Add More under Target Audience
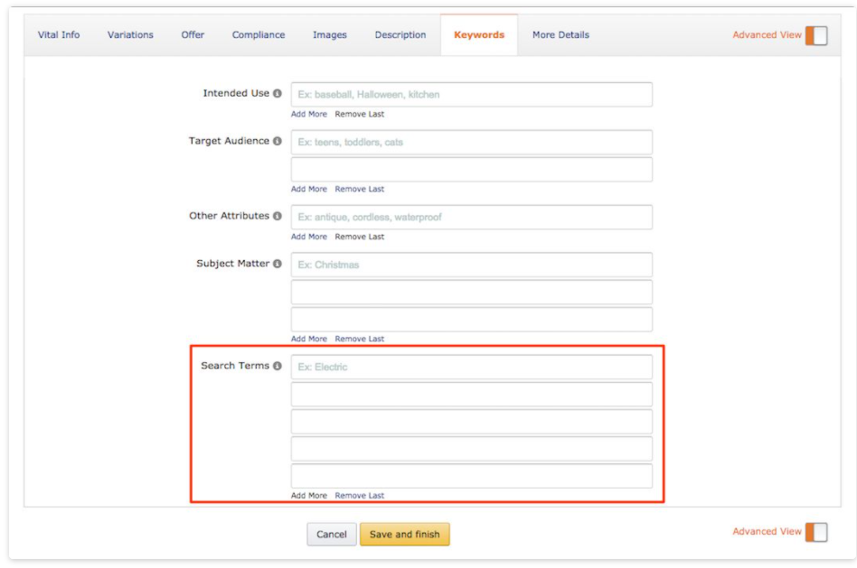Screen dimensions: 857x568 pyautogui.click(x=309, y=189)
